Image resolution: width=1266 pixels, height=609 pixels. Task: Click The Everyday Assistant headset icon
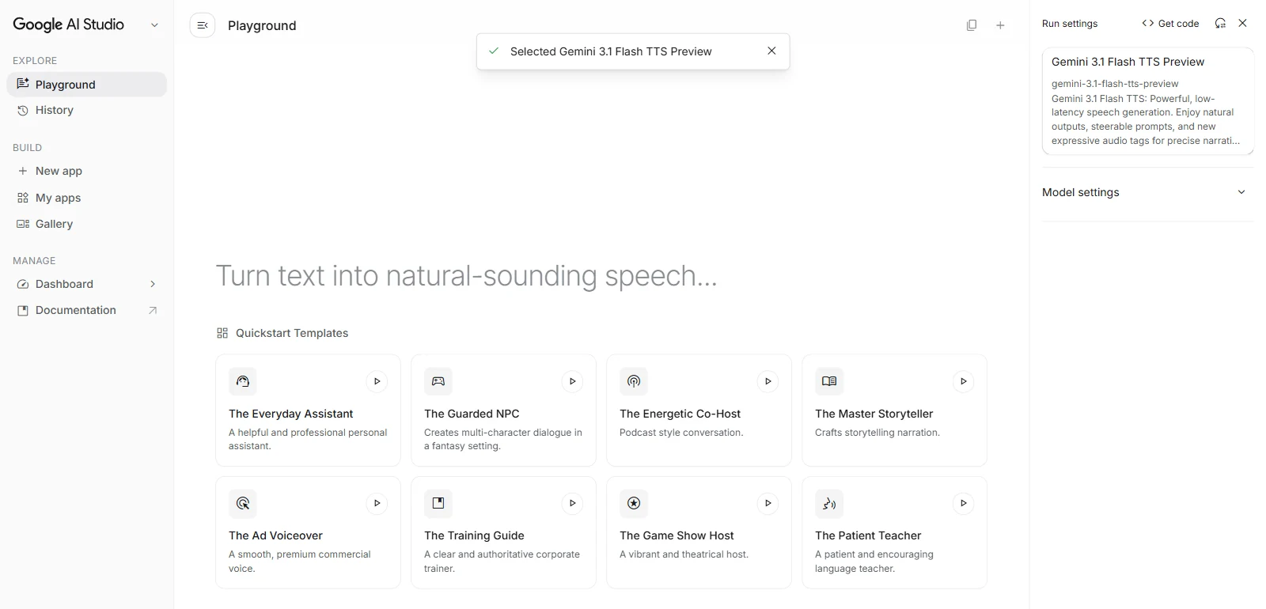(243, 381)
